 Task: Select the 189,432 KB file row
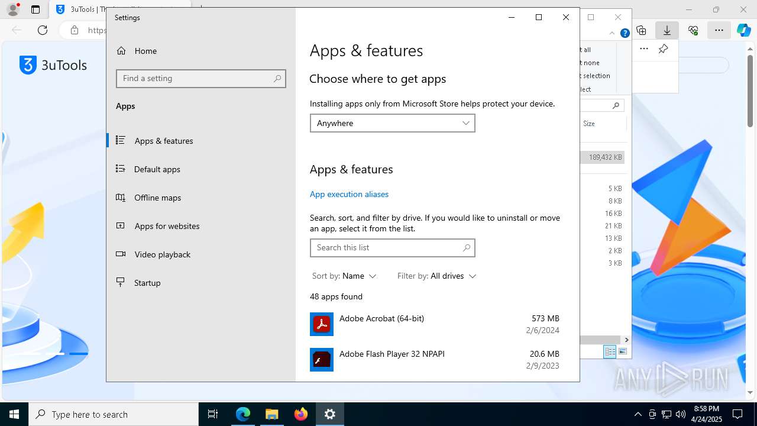tap(603, 157)
